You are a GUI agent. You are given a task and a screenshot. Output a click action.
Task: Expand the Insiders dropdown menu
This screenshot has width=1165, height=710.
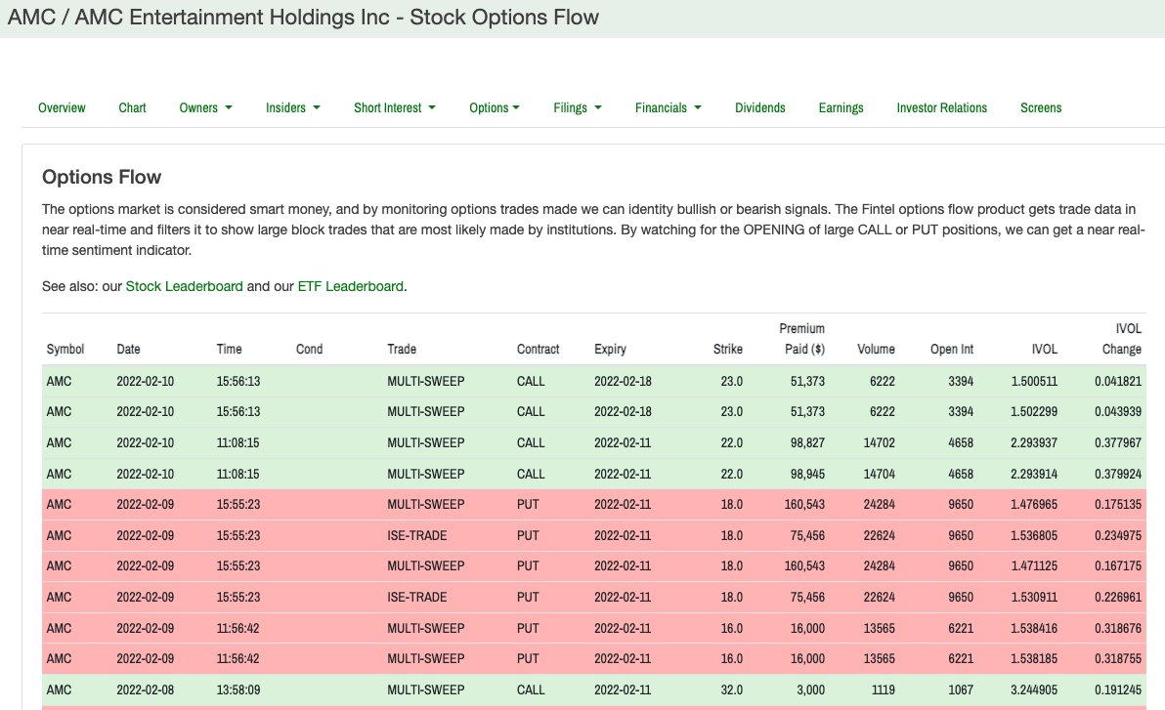pyautogui.click(x=293, y=107)
